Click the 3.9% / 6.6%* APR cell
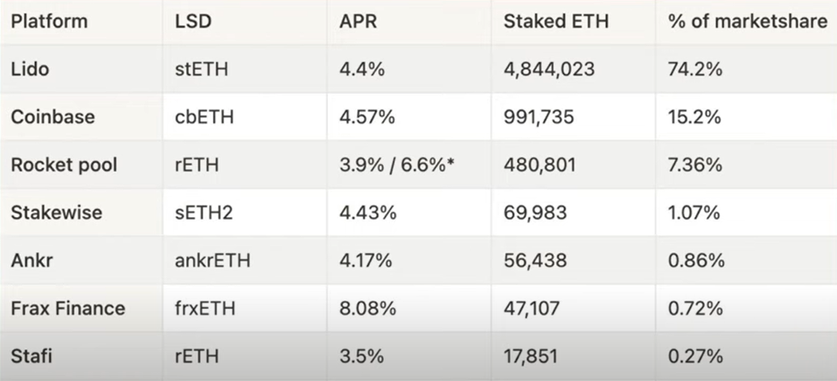 point(397,165)
